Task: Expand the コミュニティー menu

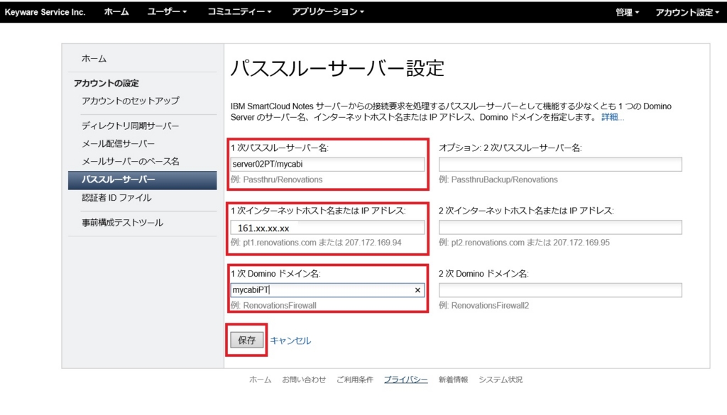Action: coord(239,11)
